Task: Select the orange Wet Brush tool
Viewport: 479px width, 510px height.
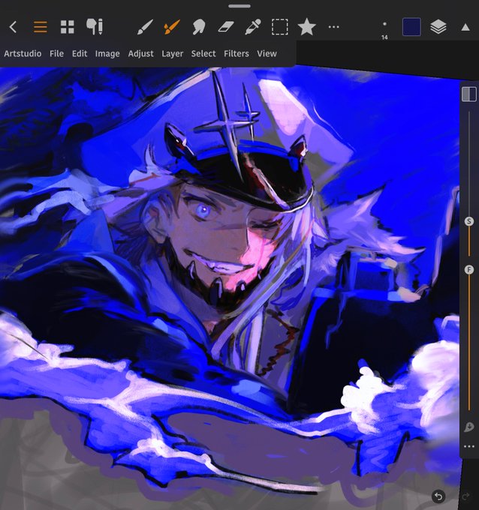Action: tap(172, 27)
